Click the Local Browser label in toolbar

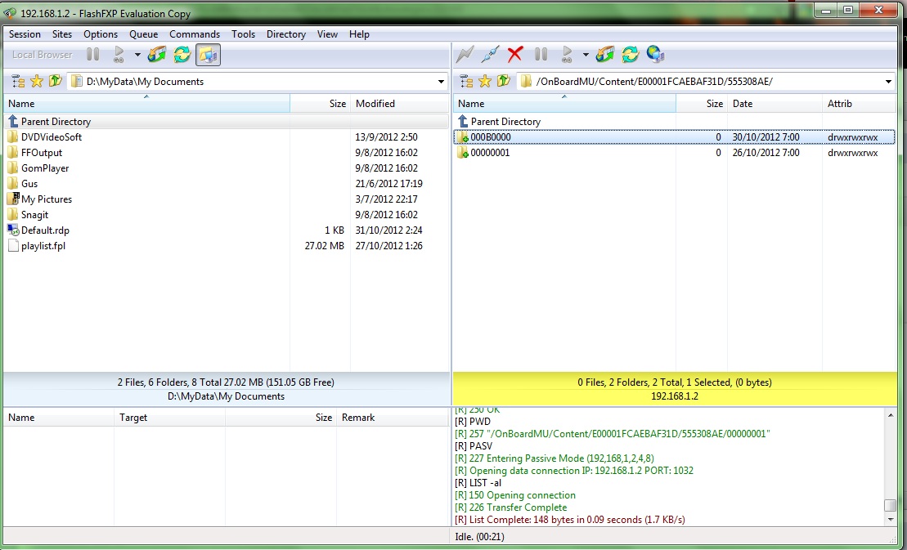[x=43, y=55]
